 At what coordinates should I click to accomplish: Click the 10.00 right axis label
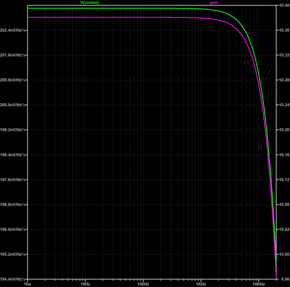[283, 254]
